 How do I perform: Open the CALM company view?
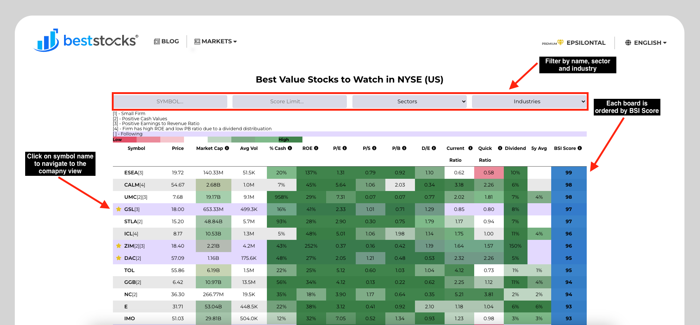point(132,185)
